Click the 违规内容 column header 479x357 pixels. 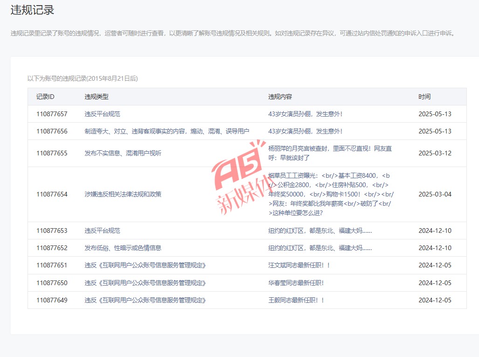pyautogui.click(x=280, y=97)
